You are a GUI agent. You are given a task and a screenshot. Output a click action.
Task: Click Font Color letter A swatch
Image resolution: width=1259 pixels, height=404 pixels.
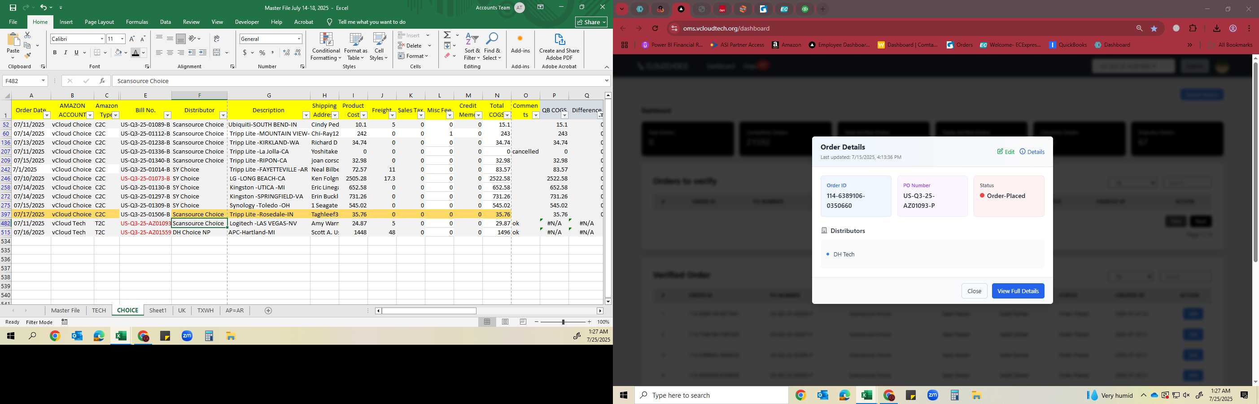pos(136,53)
